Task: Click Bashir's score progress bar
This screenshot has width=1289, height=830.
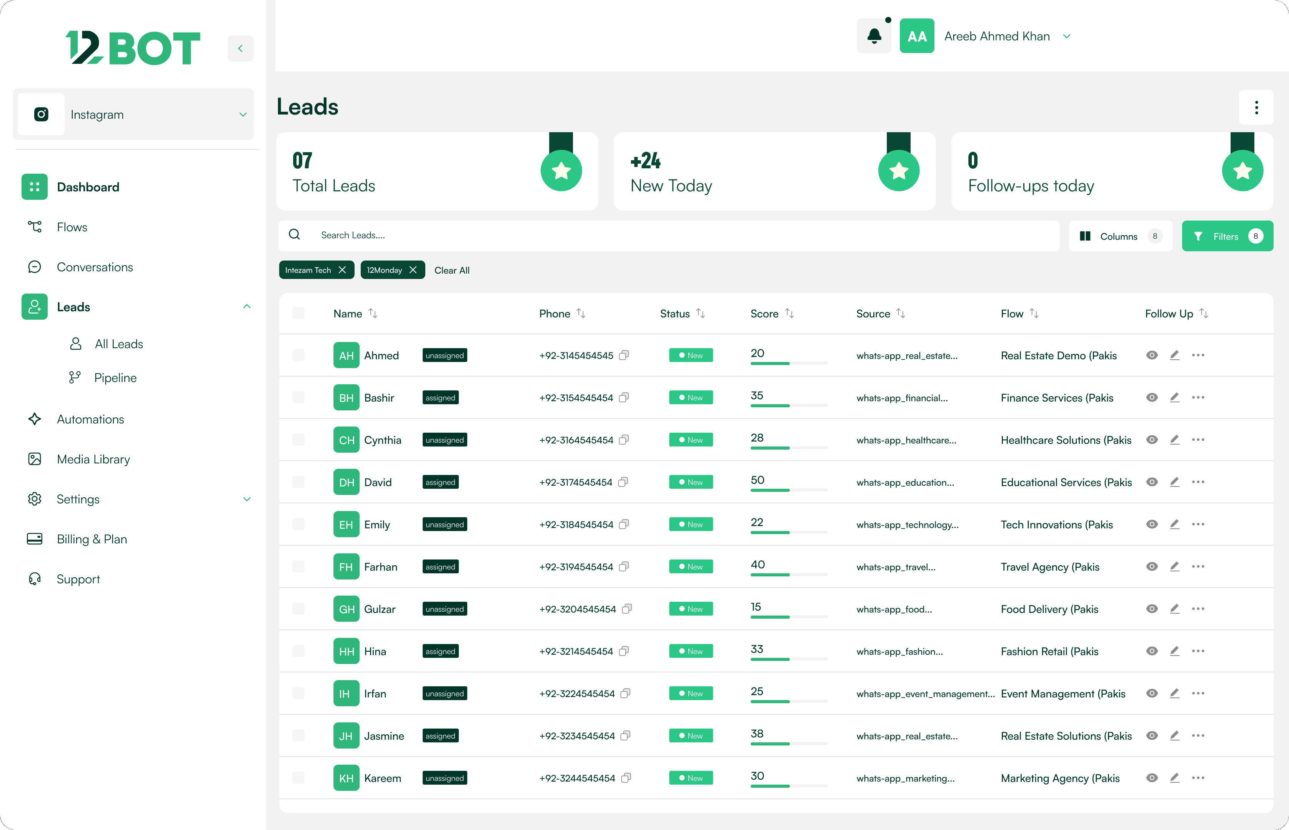Action: (789, 405)
